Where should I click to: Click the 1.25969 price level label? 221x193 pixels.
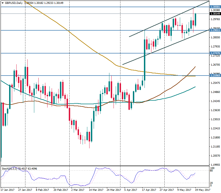click(215, 75)
